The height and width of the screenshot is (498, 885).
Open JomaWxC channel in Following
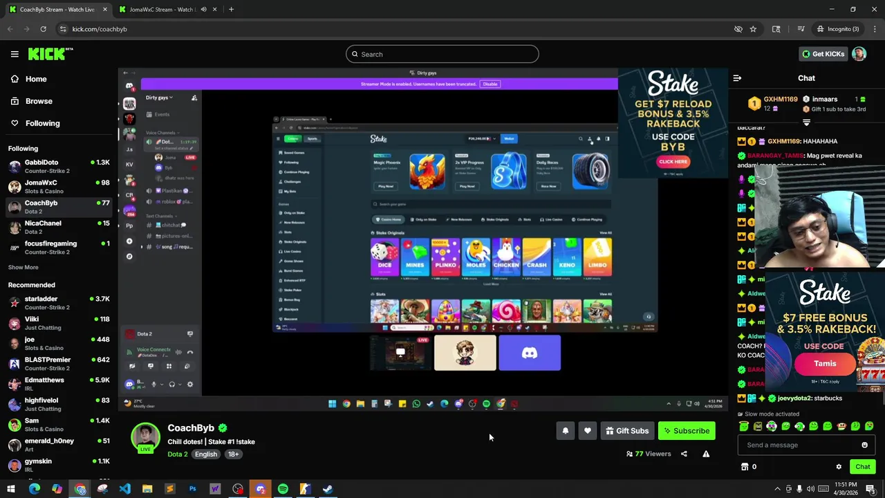[59, 187]
